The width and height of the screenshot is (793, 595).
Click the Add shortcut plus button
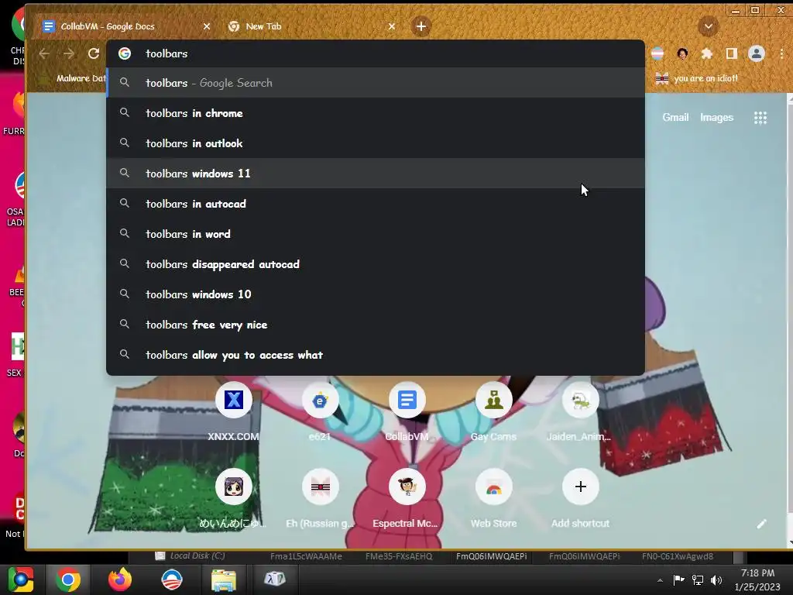pyautogui.click(x=580, y=487)
